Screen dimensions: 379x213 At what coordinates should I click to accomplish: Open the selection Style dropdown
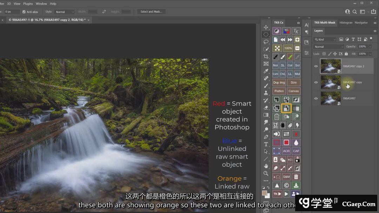[65, 12]
